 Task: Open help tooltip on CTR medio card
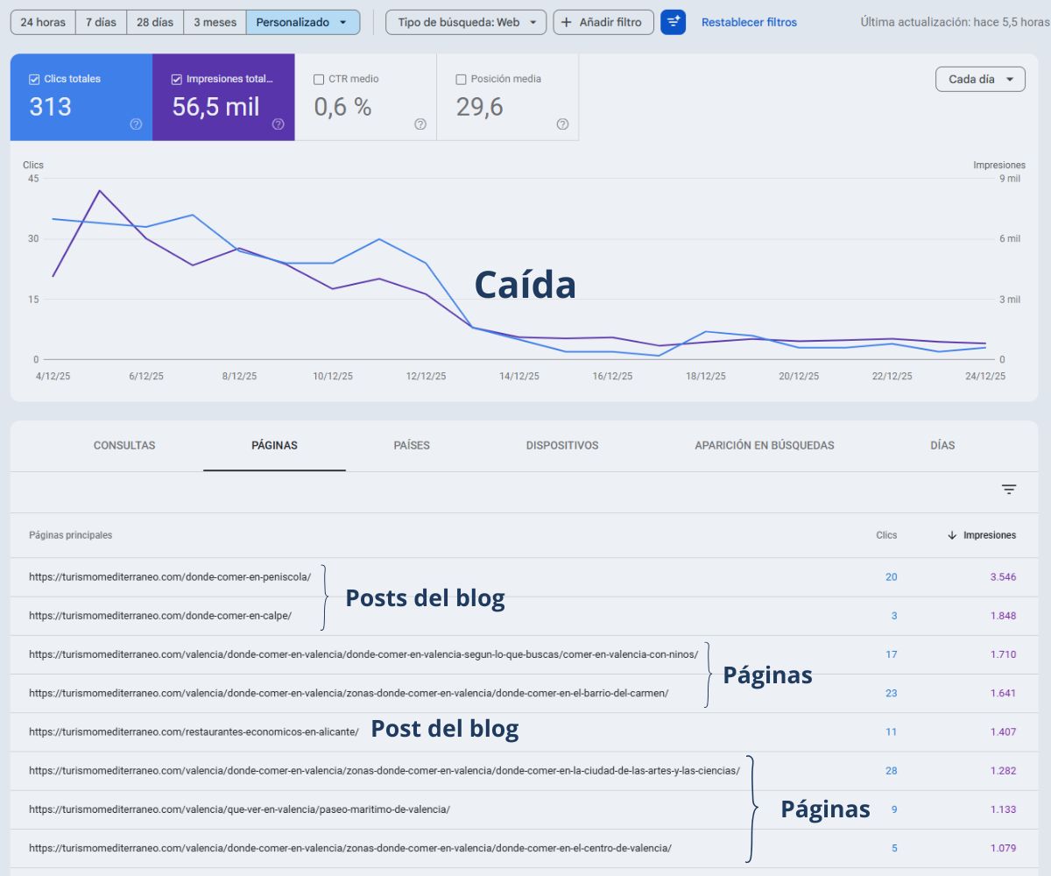(420, 124)
